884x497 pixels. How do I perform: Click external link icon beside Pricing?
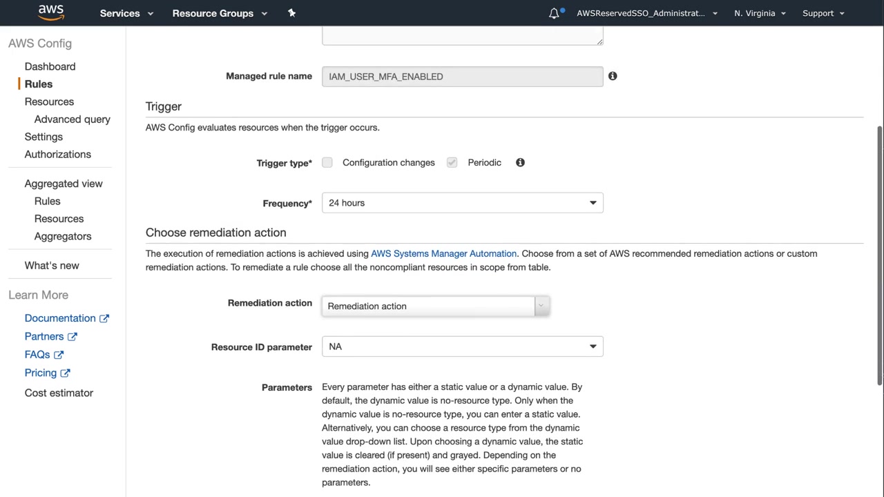pos(66,373)
